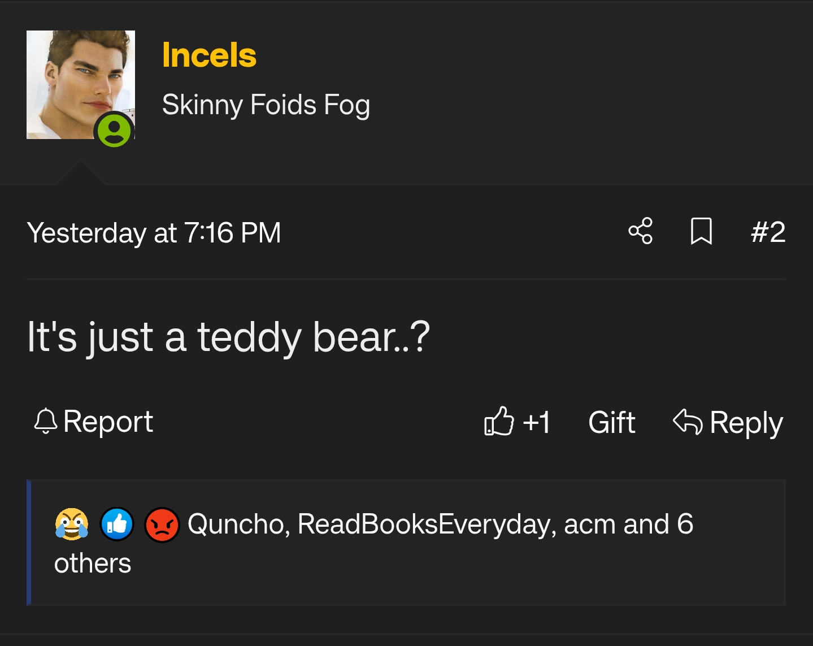The height and width of the screenshot is (646, 813).
Task: Click the green online status badge
Action: 115,130
